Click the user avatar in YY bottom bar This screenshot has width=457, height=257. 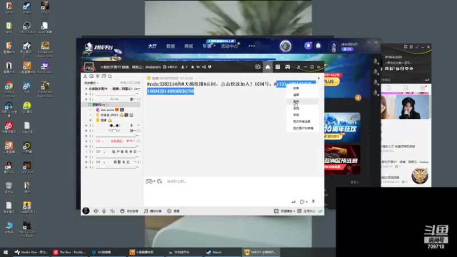pyautogui.click(x=86, y=211)
